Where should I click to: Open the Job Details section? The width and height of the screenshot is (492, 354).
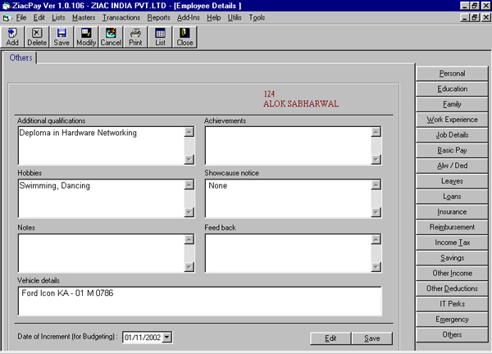click(x=452, y=135)
